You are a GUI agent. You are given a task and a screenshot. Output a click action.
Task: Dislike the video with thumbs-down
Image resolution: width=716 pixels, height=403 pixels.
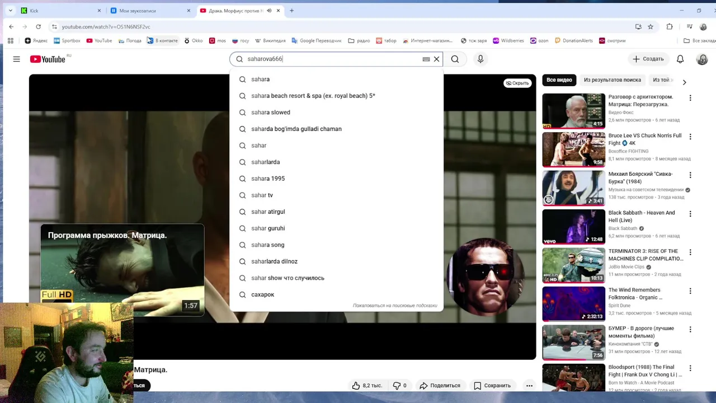(x=401, y=385)
